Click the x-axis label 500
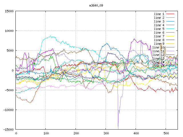The width and height of the screenshot is (183, 137). [x=166, y=133]
